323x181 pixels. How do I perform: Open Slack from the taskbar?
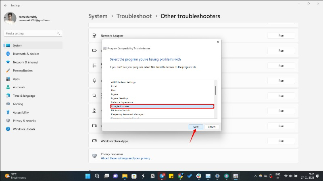click(x=199, y=176)
